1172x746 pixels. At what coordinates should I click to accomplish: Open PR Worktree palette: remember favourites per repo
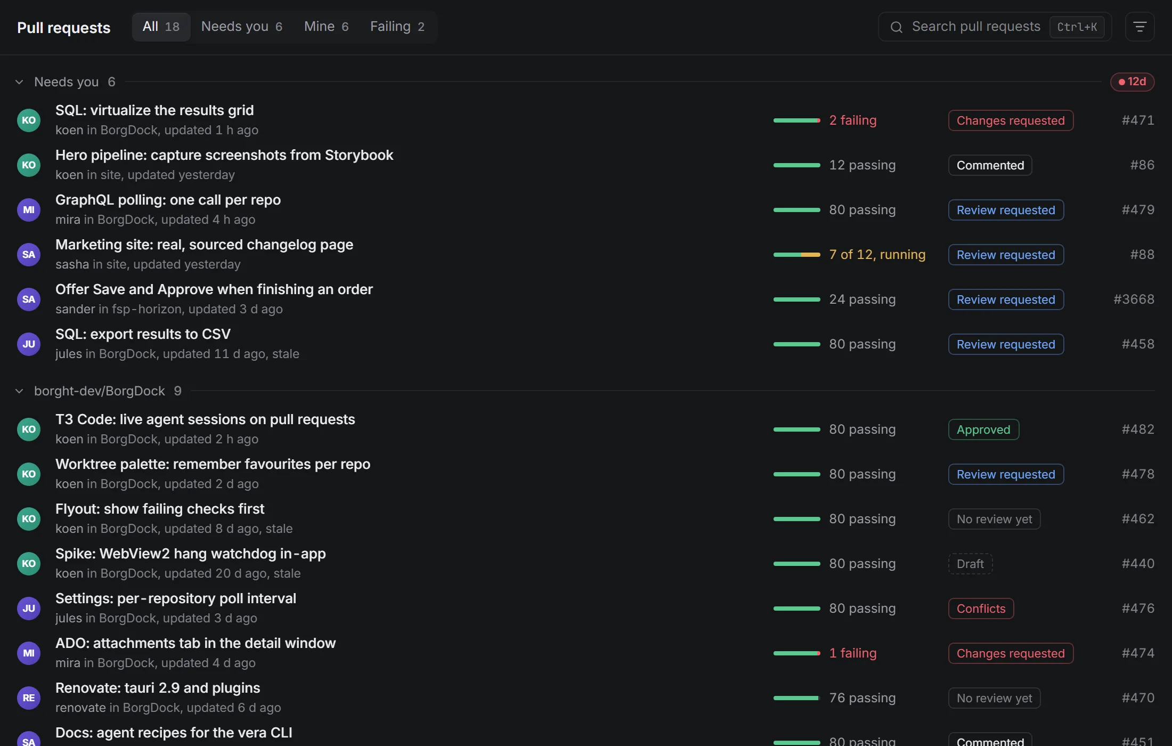213,464
